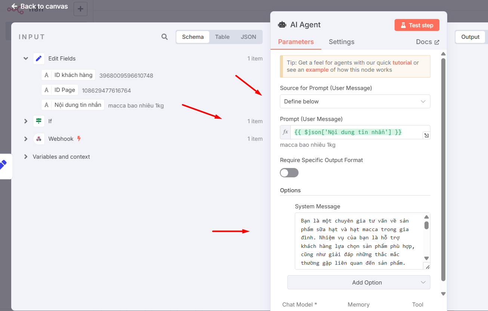Click the value 3968009596610748
This screenshot has height=311, width=488.
tap(126, 76)
